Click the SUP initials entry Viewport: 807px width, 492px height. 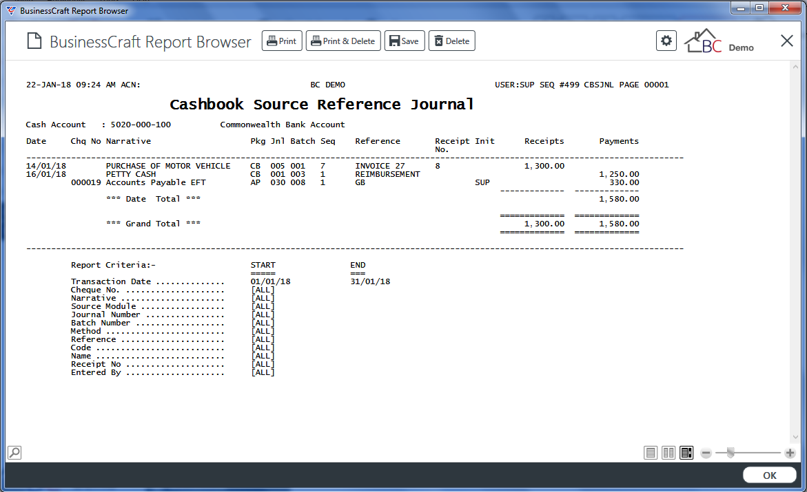click(x=482, y=182)
